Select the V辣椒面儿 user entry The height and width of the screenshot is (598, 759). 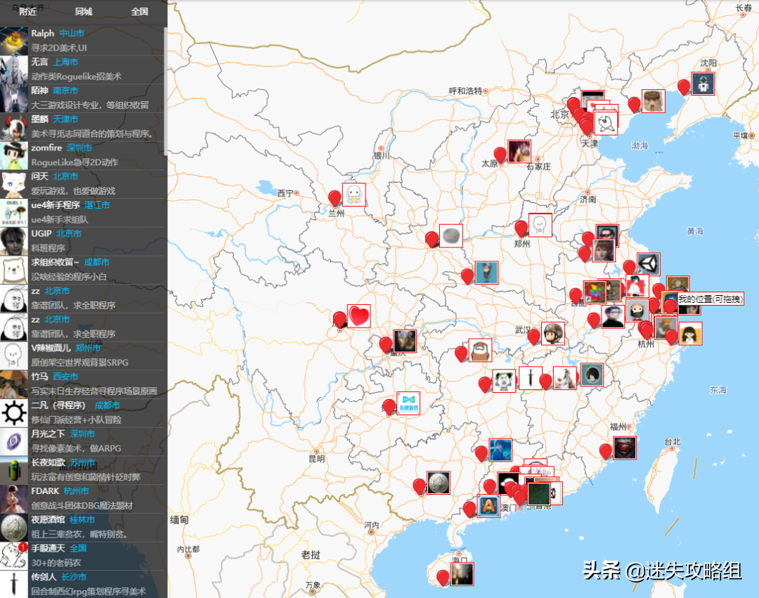84,355
